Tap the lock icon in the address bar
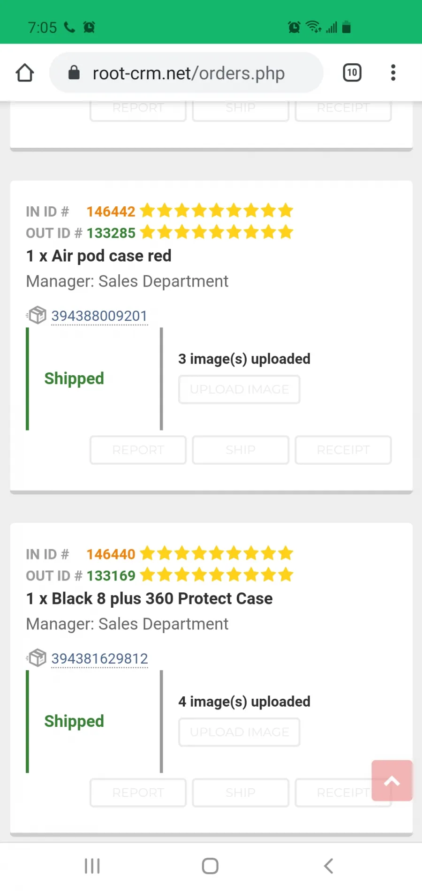The image size is (422, 891). (x=74, y=73)
